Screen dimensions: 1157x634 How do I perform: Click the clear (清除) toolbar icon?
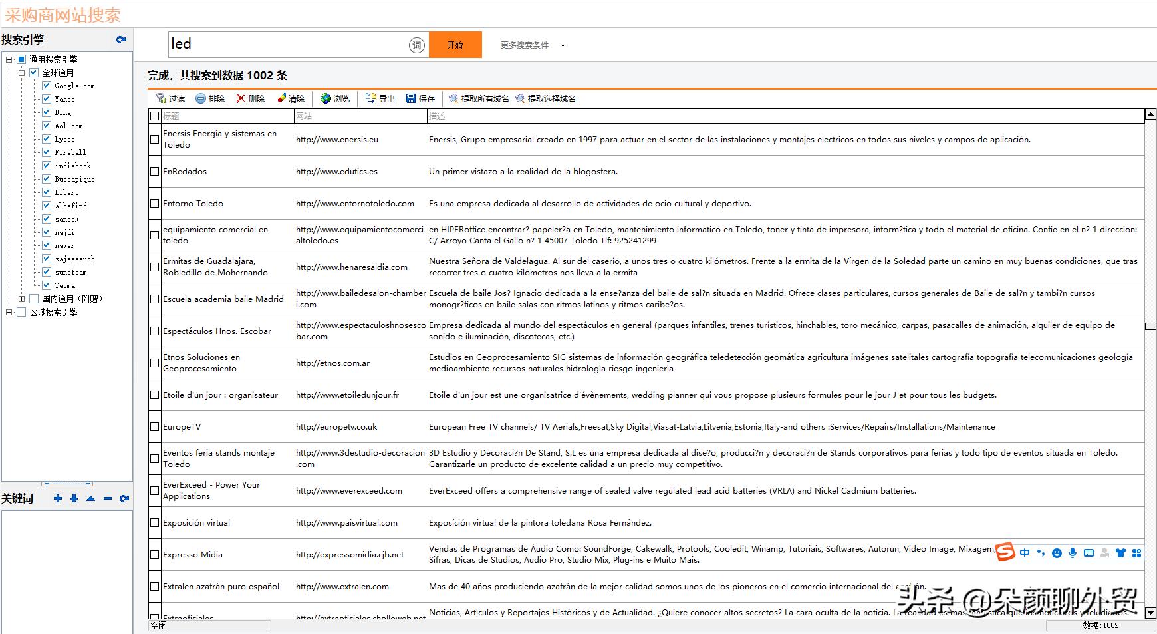(282, 98)
